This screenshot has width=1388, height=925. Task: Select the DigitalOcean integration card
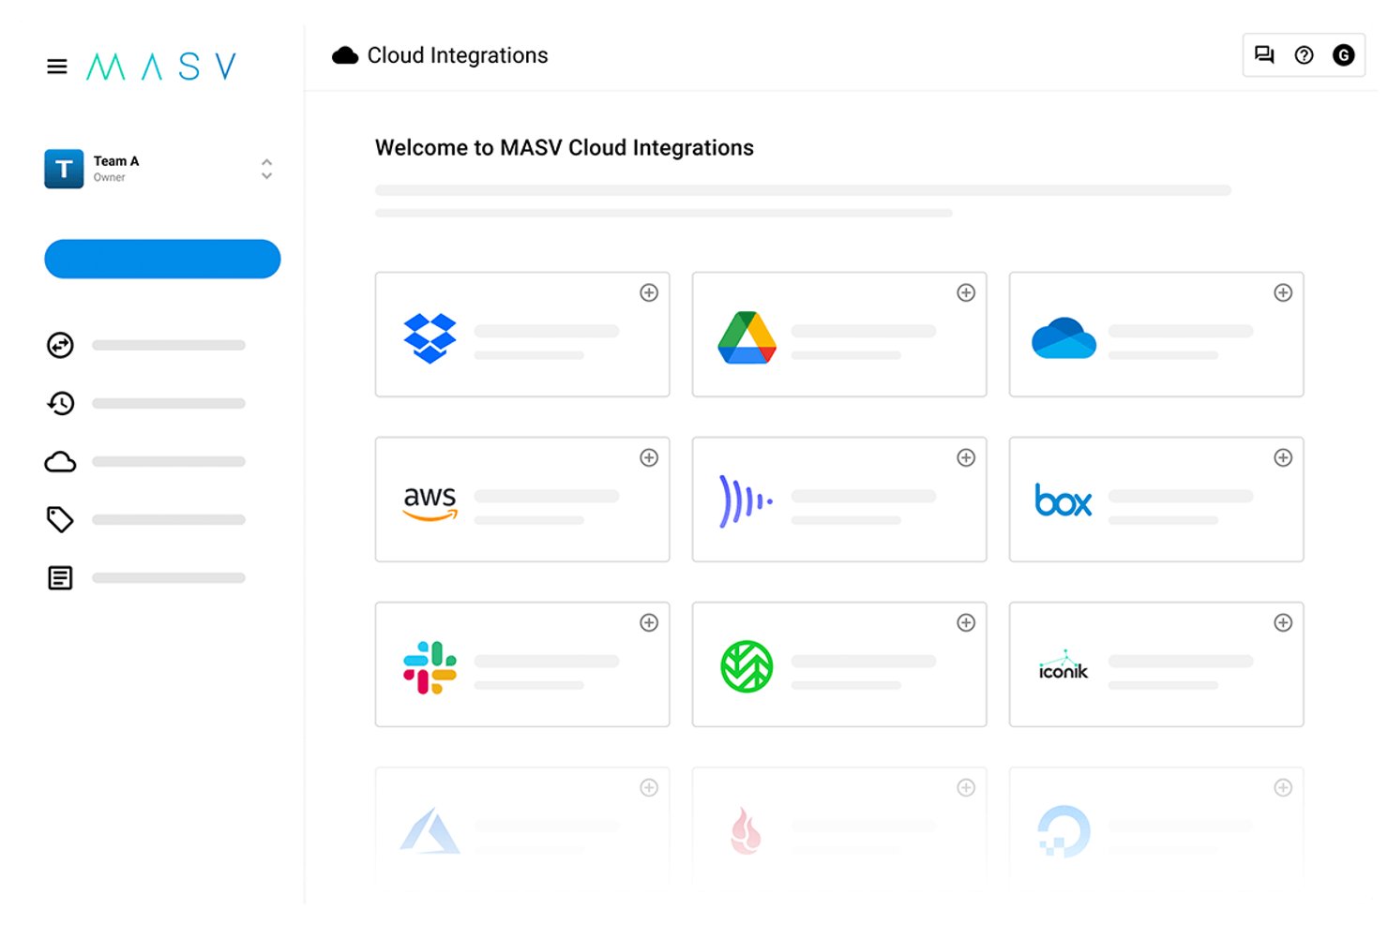(1156, 827)
